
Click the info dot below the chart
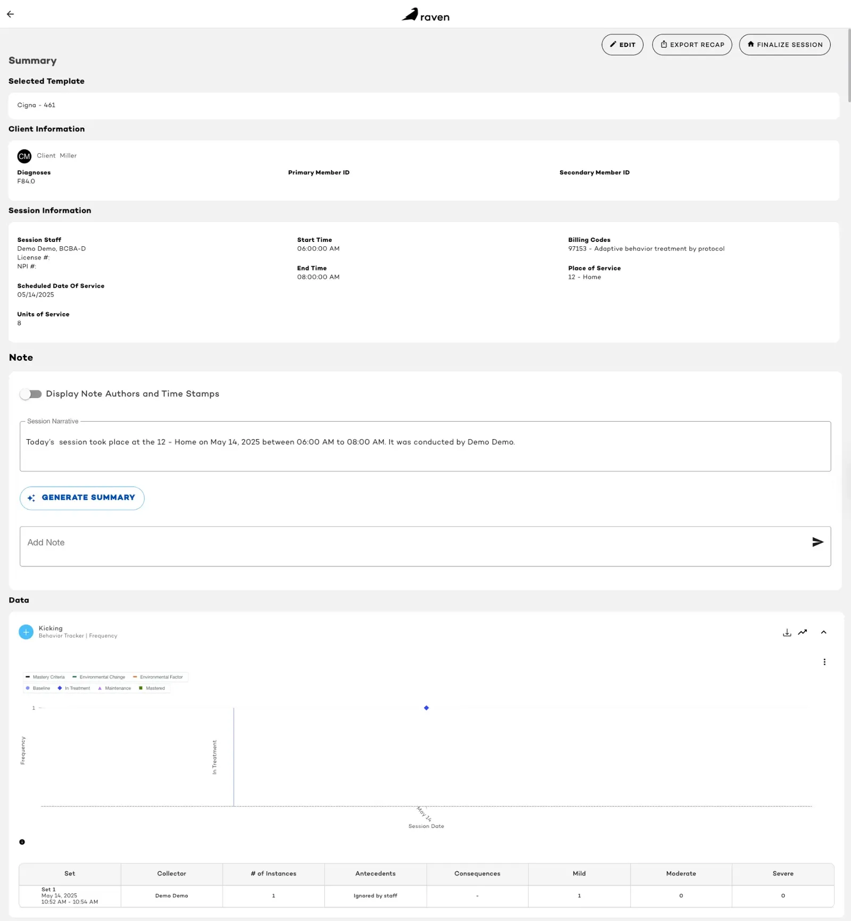[x=22, y=842]
